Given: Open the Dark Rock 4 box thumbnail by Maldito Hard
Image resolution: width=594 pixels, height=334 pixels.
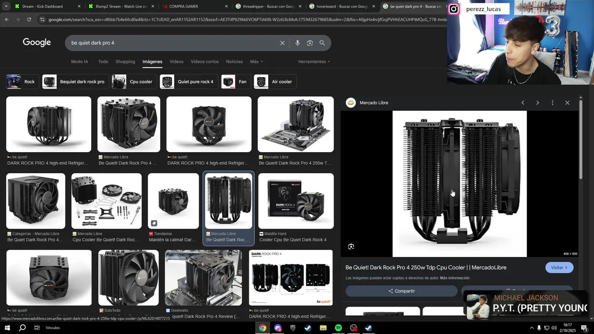Looking at the screenshot, I should coord(296,201).
